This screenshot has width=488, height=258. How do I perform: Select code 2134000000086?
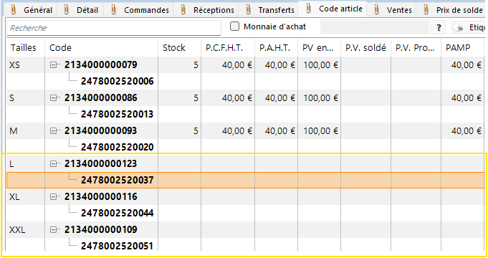(x=101, y=97)
